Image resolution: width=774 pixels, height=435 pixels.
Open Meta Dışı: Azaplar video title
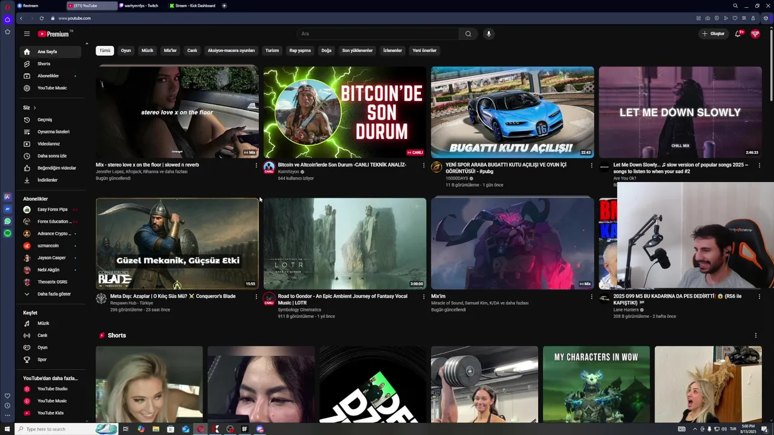click(x=173, y=296)
